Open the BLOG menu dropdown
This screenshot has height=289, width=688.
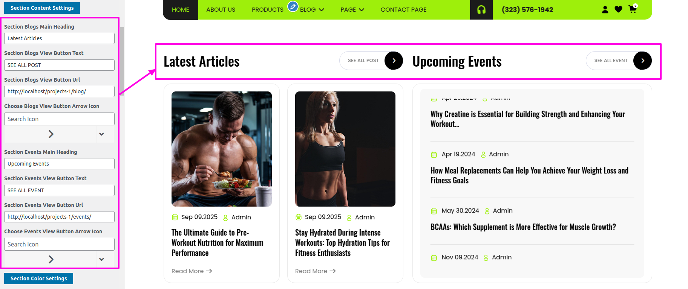coord(312,10)
